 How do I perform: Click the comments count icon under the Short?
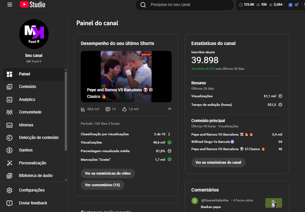pos(108,109)
